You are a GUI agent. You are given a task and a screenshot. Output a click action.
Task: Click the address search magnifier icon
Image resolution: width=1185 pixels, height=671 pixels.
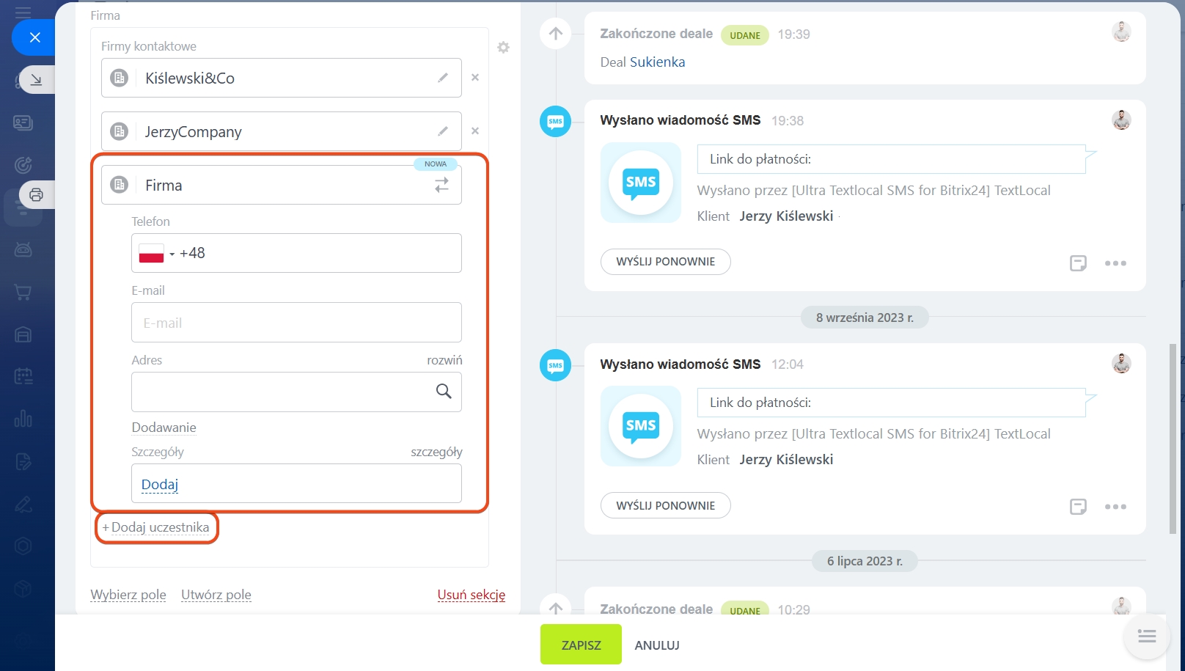(x=444, y=391)
